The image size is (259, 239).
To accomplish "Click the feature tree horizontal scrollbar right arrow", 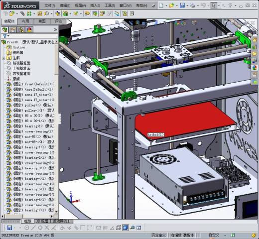I will (52, 216).
